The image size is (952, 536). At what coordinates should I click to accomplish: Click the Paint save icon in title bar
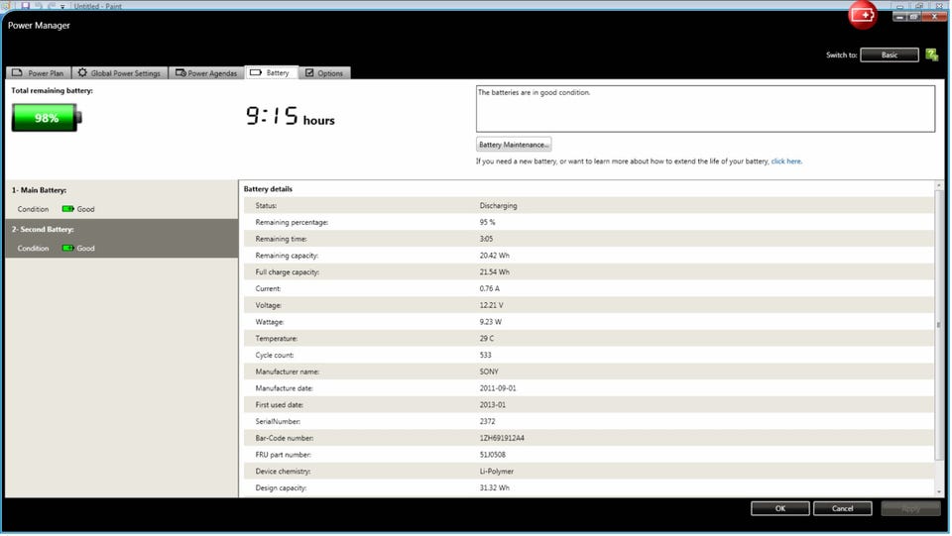(x=25, y=5)
